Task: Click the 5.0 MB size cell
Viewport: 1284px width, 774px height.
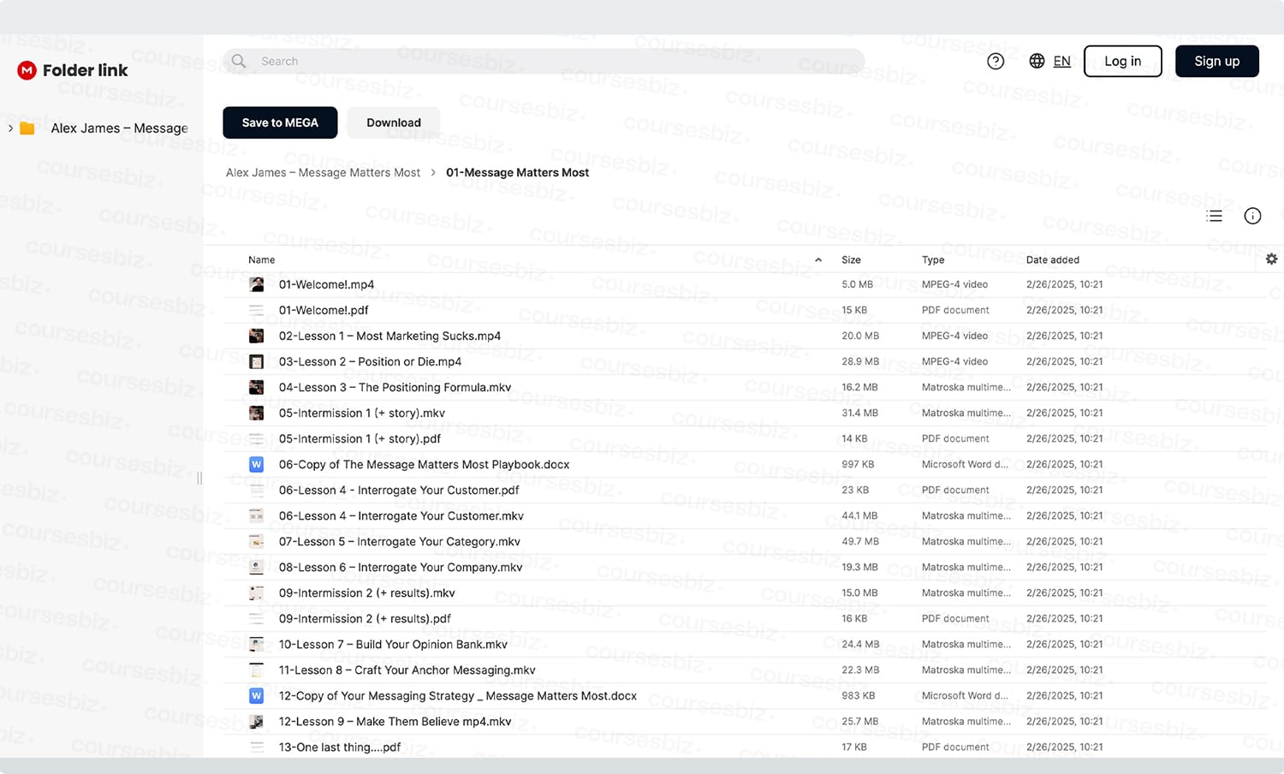Action: (857, 284)
